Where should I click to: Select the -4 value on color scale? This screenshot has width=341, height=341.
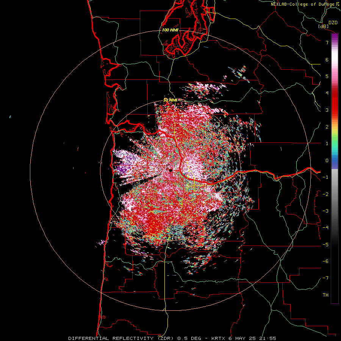click(x=325, y=228)
